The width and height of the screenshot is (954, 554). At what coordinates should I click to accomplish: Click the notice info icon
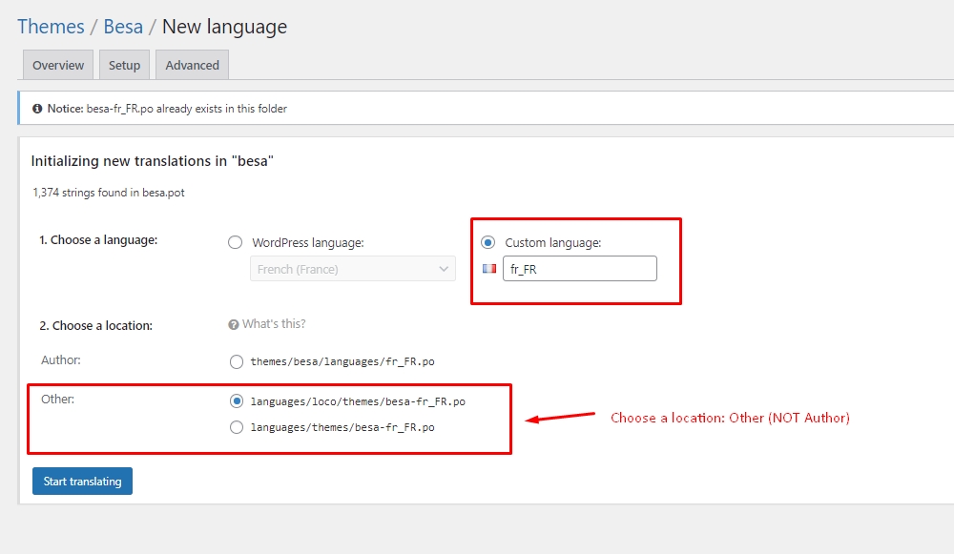[37, 109]
